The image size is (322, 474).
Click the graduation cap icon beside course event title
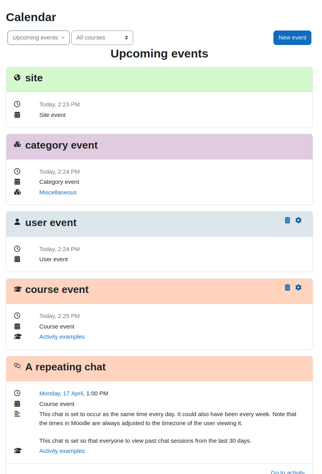point(18,289)
